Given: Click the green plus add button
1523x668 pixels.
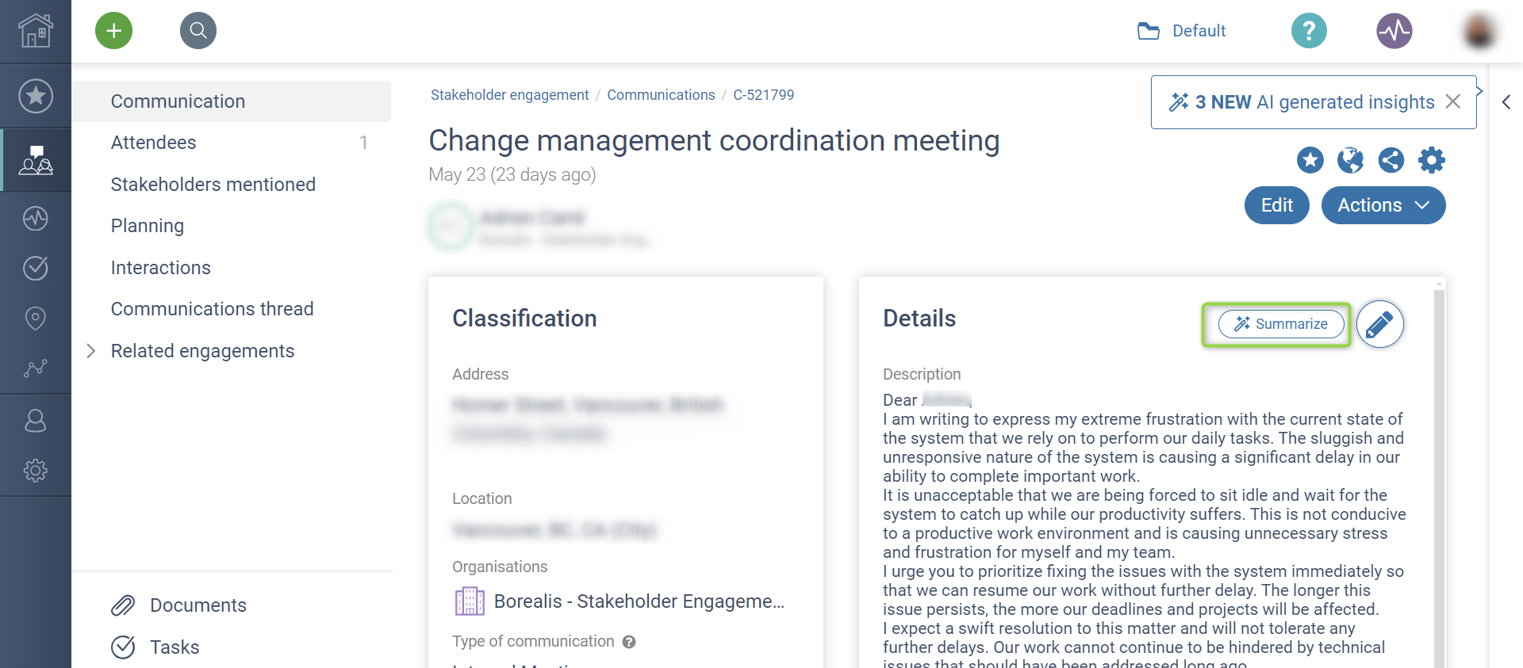Looking at the screenshot, I should [114, 31].
